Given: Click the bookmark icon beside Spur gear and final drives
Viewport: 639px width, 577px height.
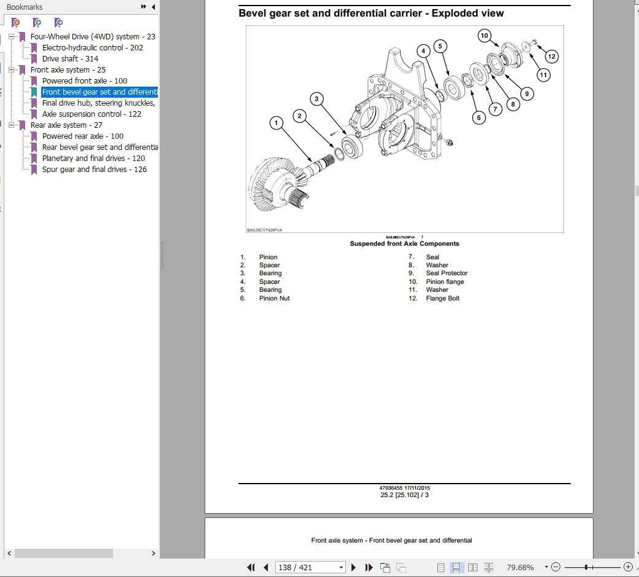Looking at the screenshot, I should point(34,169).
